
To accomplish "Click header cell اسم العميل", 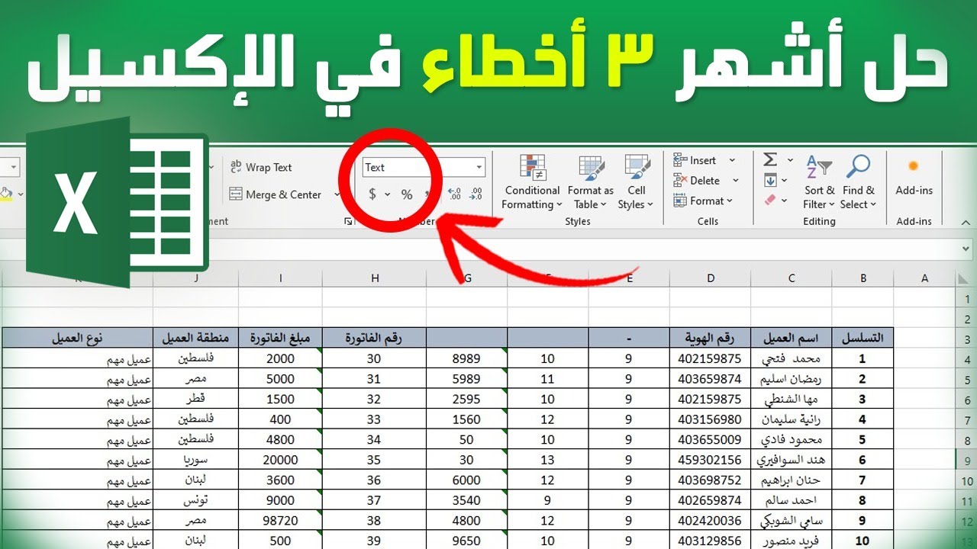I will [792, 338].
